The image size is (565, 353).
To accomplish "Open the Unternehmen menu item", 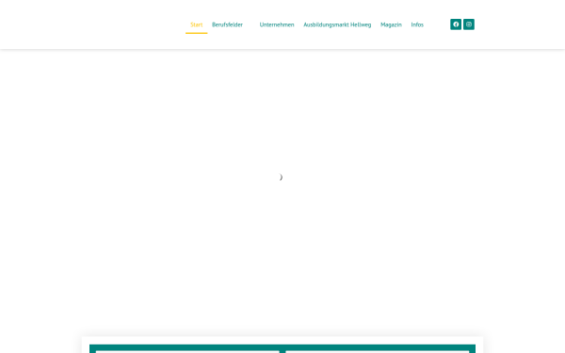I will click(277, 24).
